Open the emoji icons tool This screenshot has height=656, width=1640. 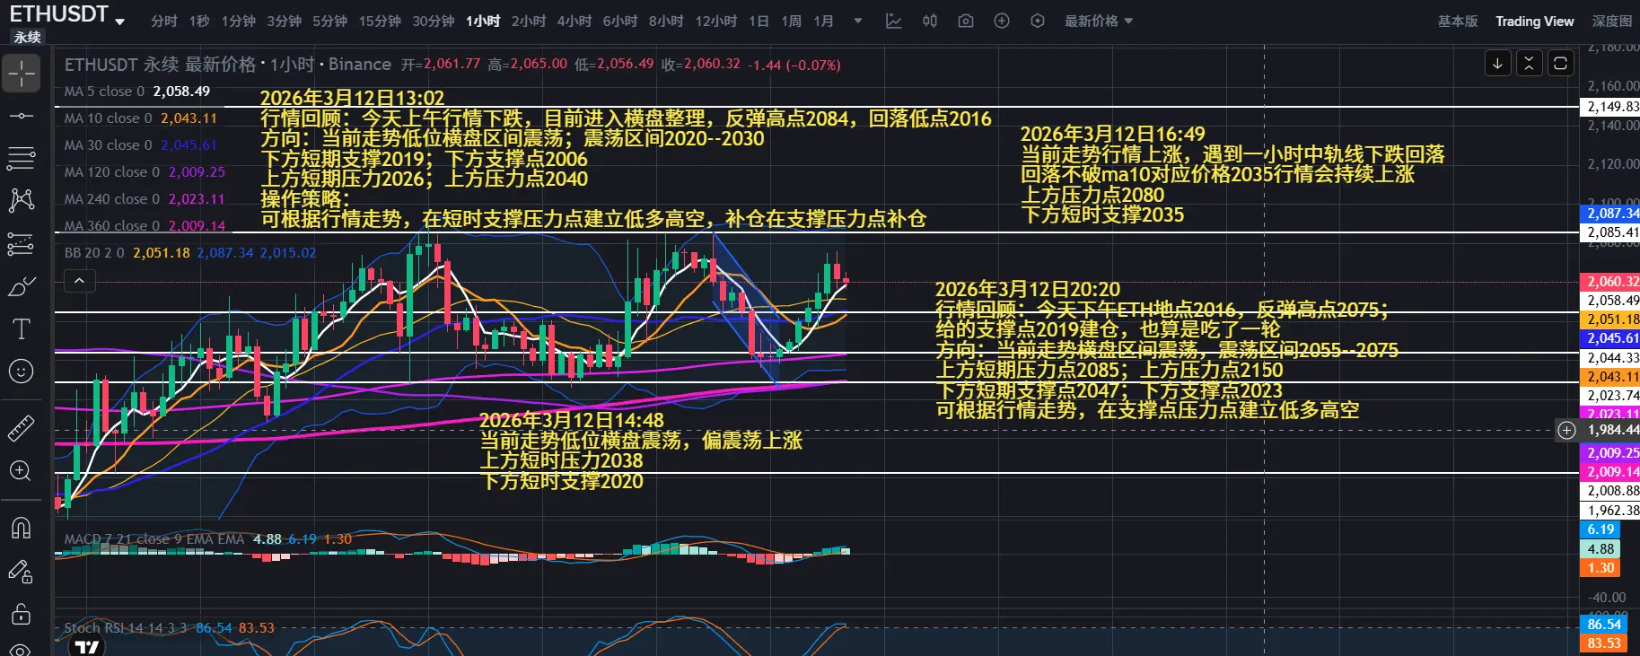(22, 372)
